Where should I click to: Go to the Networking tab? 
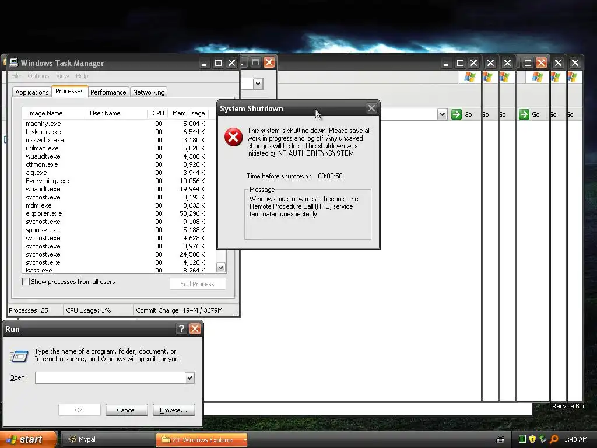pyautogui.click(x=149, y=92)
